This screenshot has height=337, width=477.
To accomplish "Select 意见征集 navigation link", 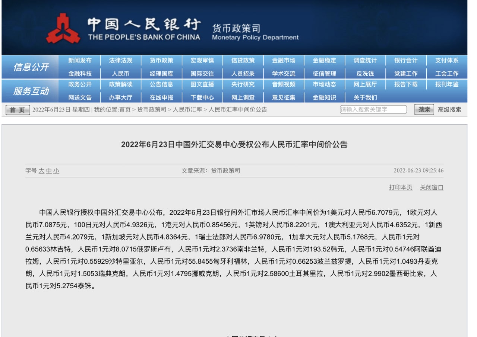I will 284,97.
